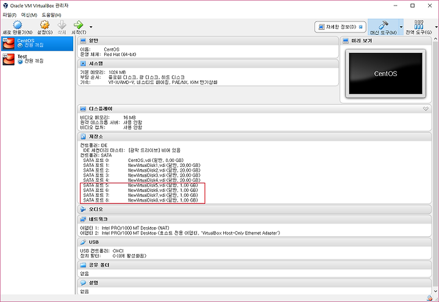The image size is (439, 302).
Task: Click the Description (설명) speech bubble icon
Action: pos(83,283)
